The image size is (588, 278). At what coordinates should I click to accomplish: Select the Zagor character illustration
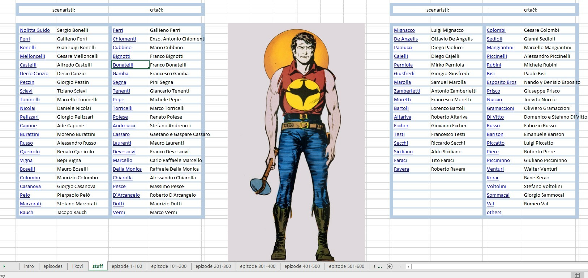pos(296,142)
